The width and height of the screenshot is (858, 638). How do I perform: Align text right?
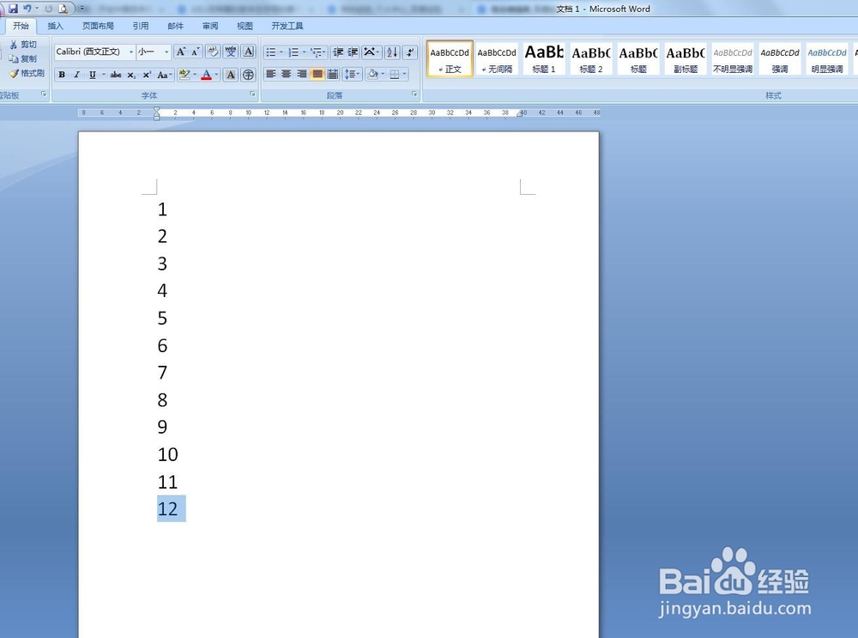[x=301, y=74]
